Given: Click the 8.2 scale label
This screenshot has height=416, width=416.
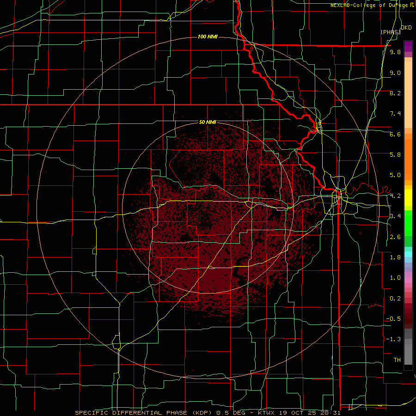Looking at the screenshot, I should click(x=395, y=93).
